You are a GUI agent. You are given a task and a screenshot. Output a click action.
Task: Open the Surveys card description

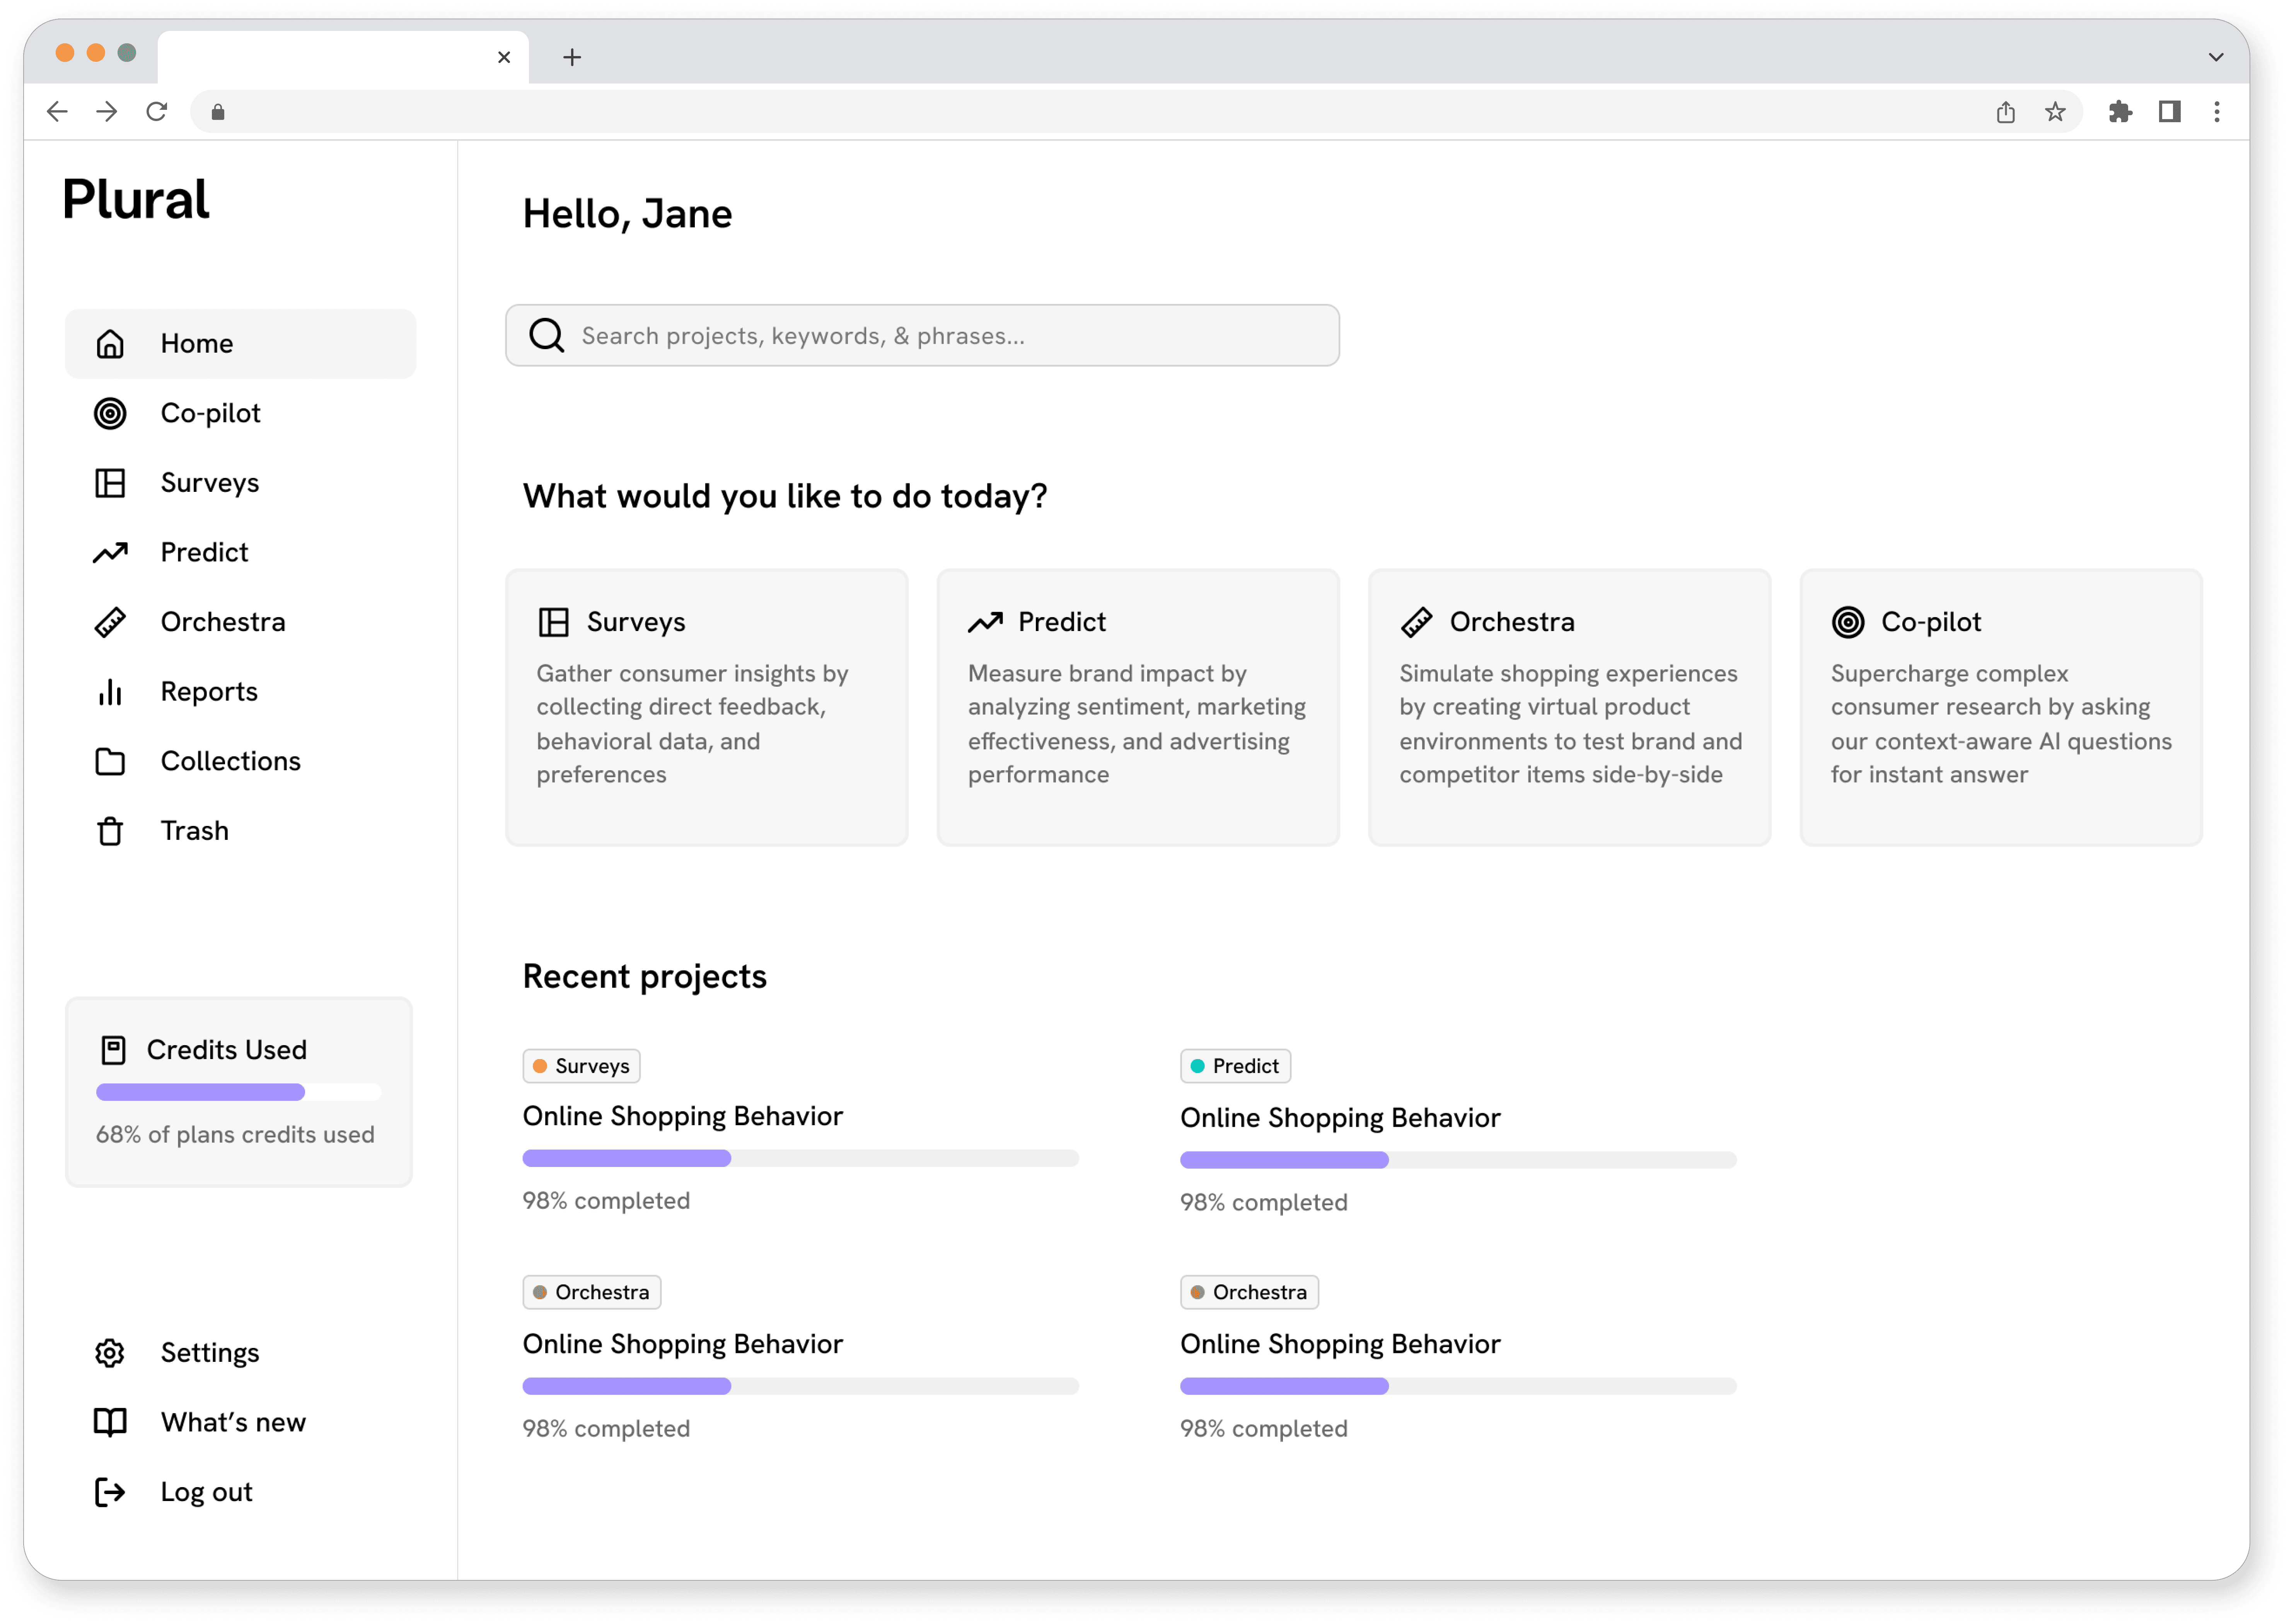point(692,724)
